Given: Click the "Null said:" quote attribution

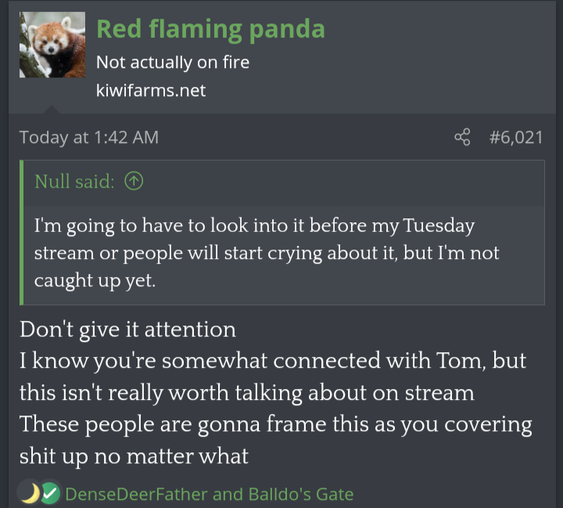Looking at the screenshot, I should (x=74, y=182).
